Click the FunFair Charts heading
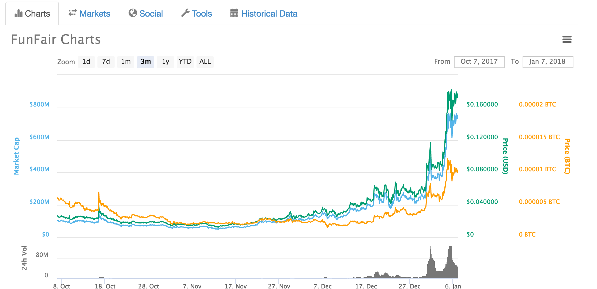The image size is (597, 289). (x=56, y=40)
